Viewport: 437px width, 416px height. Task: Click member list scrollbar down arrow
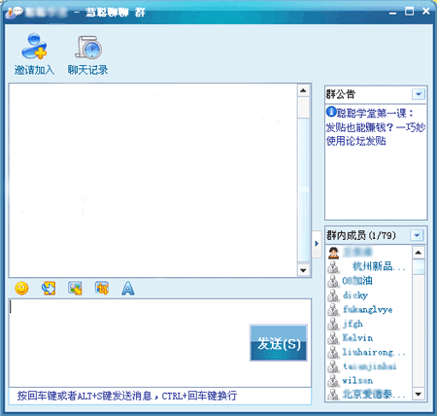tap(419, 395)
